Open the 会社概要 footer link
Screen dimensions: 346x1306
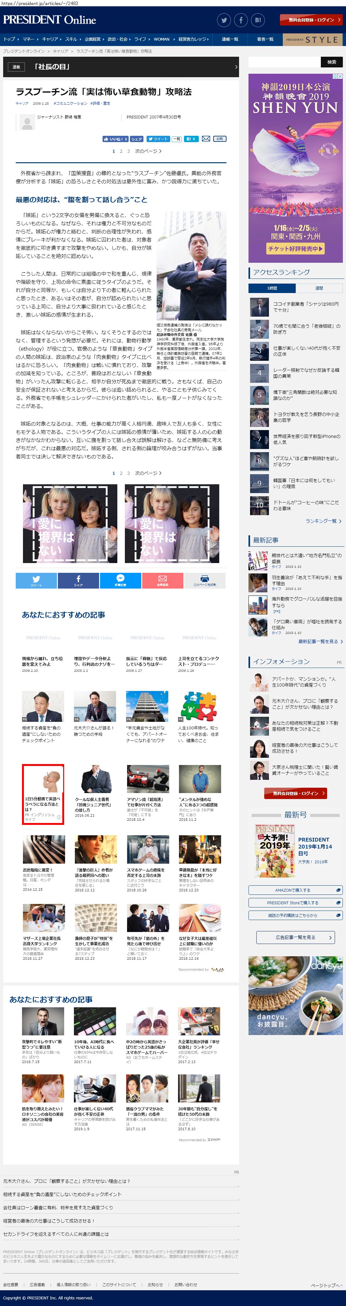click(x=11, y=1284)
